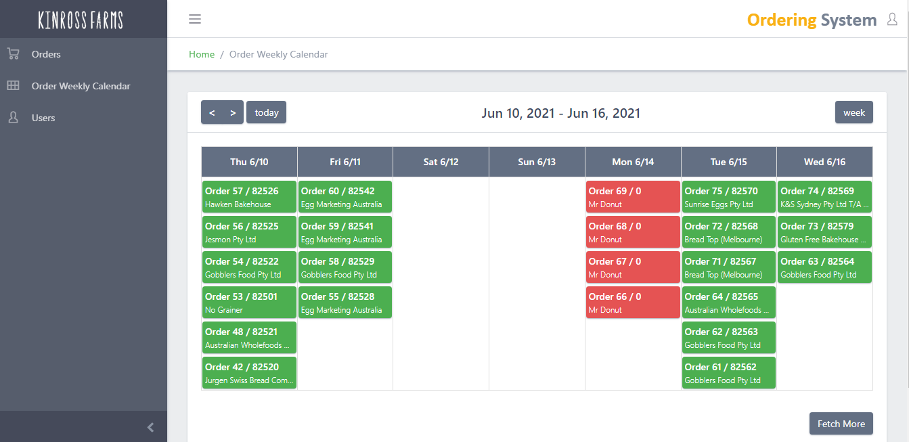
Task: Open Order 57 for Hawken Bakehouse
Action: [249, 197]
